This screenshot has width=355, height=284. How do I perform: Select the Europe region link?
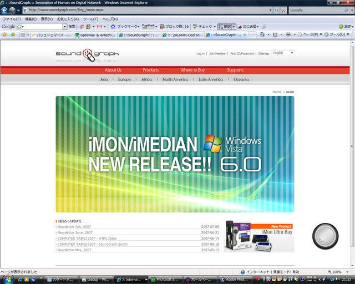point(124,79)
